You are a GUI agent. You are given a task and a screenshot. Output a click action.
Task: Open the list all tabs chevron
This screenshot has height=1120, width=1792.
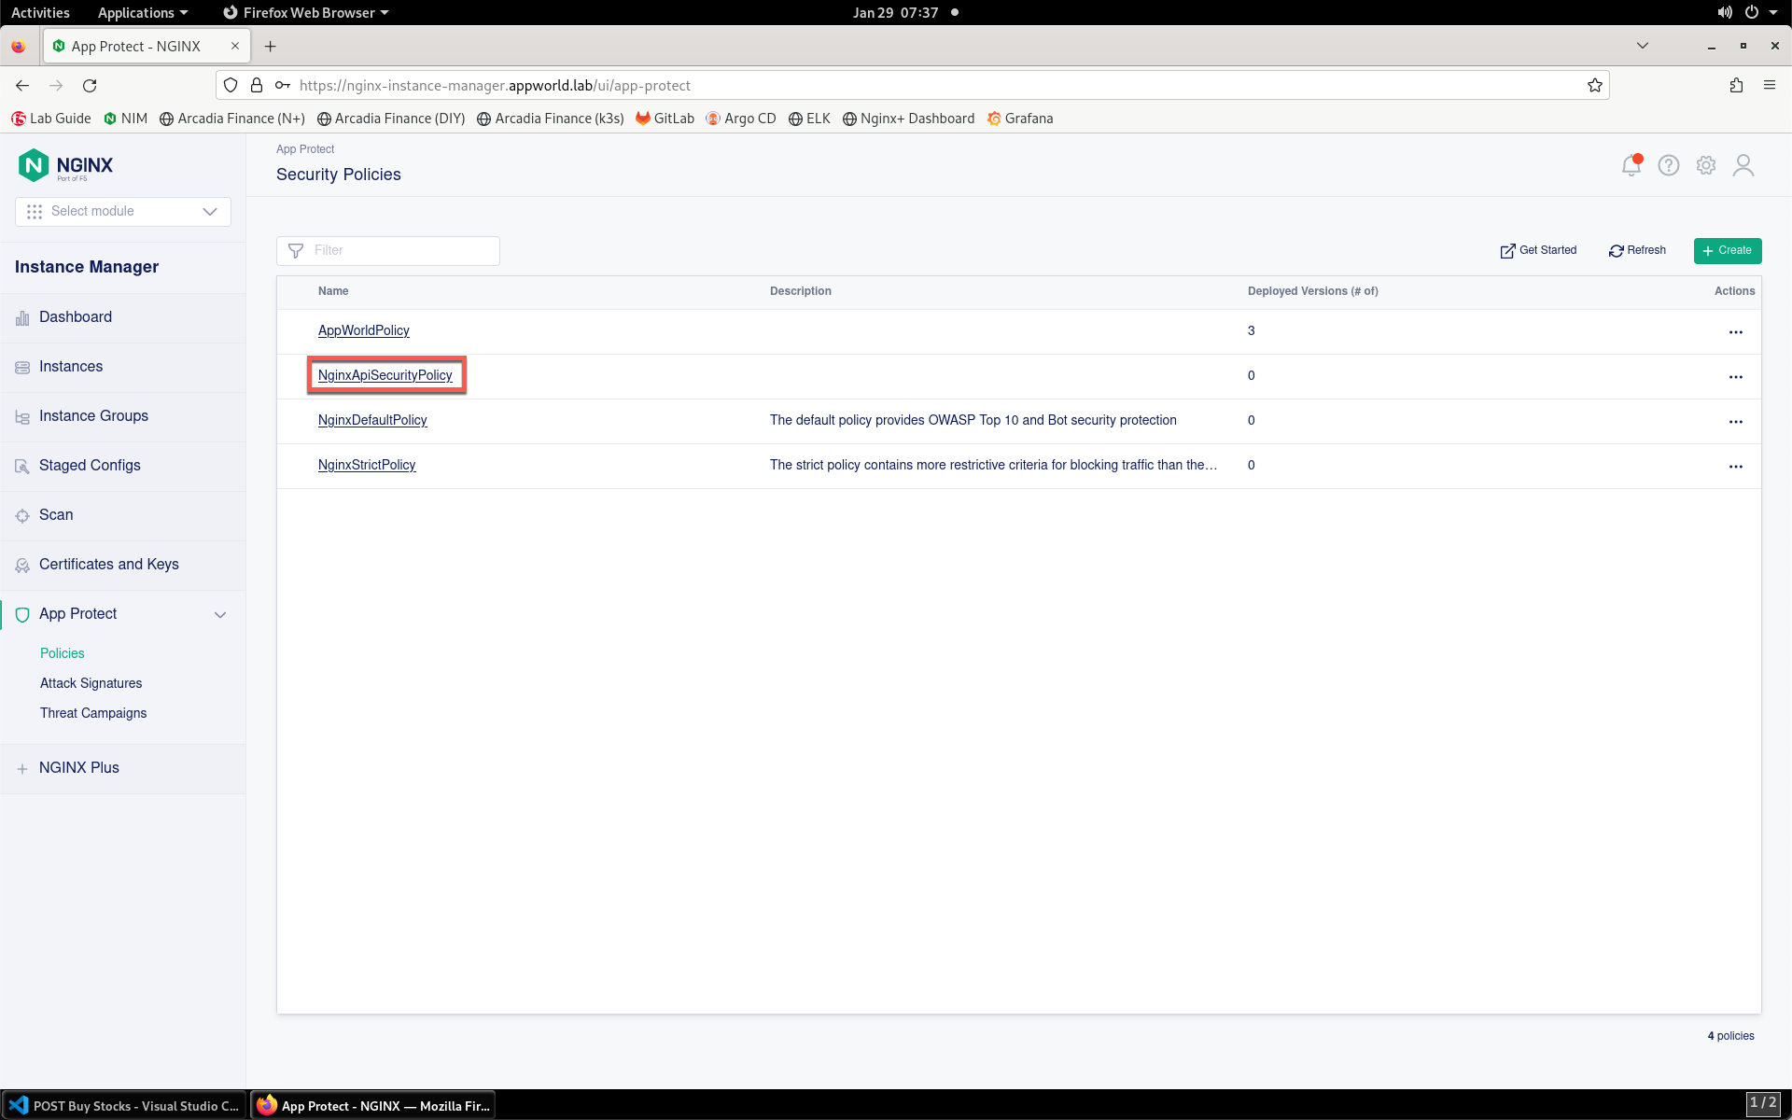(1643, 46)
